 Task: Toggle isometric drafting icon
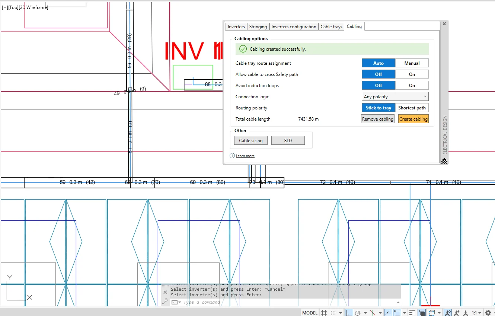(373, 313)
